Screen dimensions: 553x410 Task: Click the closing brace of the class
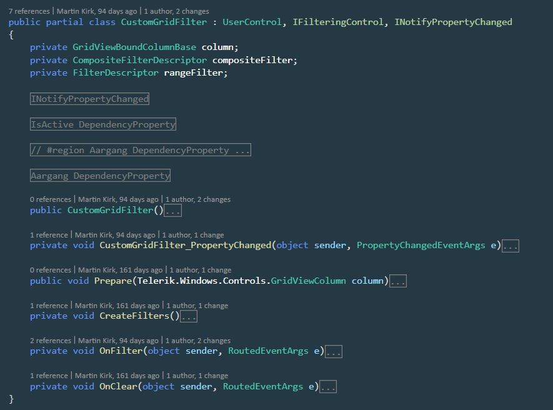11,399
